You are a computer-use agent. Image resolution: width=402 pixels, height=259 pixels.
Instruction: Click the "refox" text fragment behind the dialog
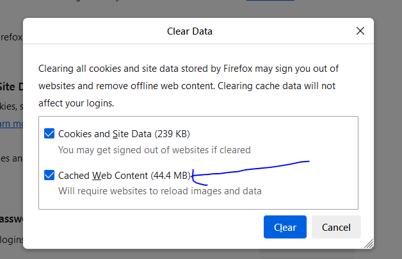click(12, 37)
